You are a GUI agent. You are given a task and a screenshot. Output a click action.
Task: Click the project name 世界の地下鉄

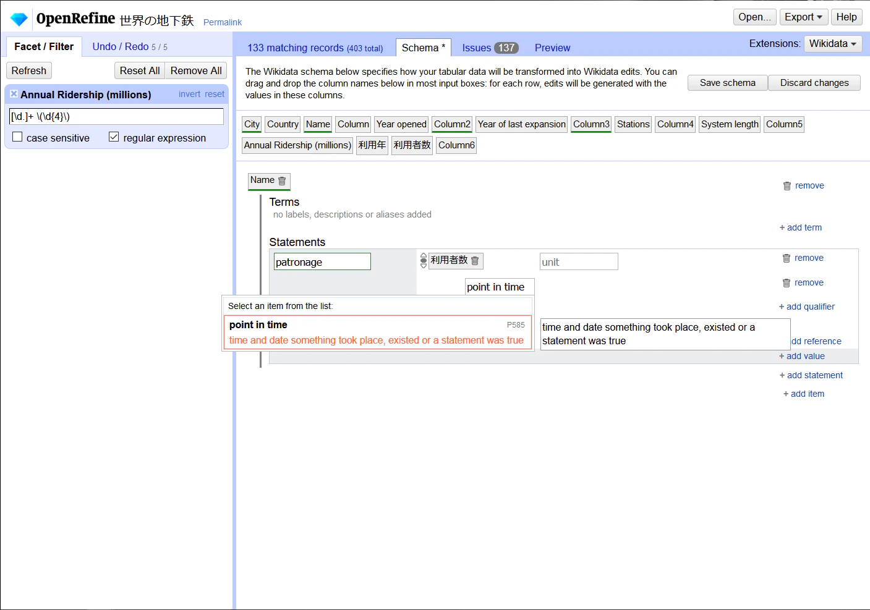tap(156, 20)
